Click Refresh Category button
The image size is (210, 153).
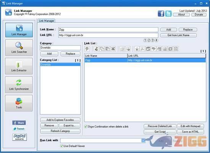pos(60,131)
